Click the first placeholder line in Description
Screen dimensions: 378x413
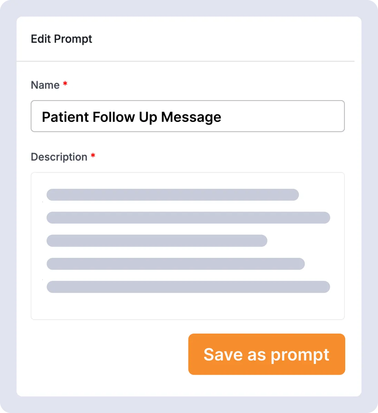tap(172, 194)
